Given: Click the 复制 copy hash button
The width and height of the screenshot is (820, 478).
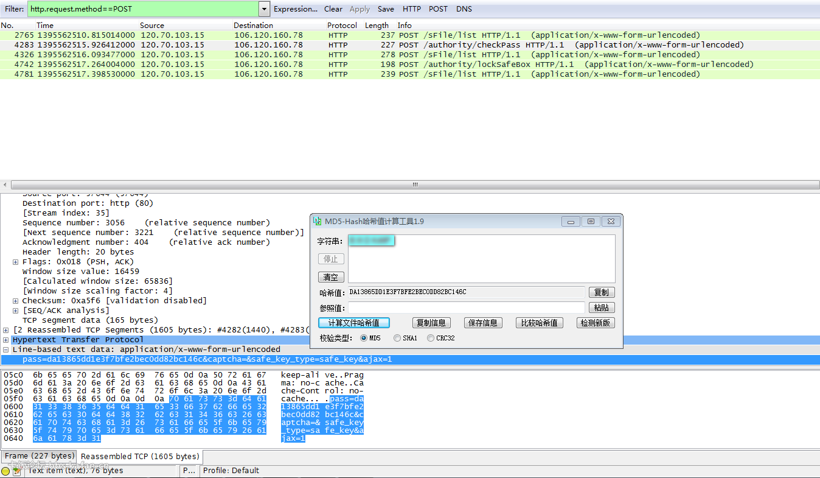Looking at the screenshot, I should pos(602,292).
